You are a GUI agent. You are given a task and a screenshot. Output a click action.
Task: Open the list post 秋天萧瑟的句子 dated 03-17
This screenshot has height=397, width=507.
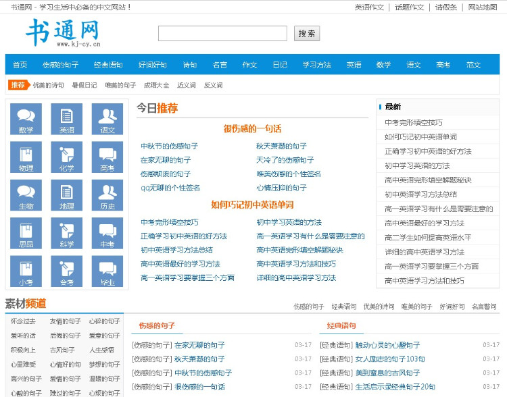tap(199, 359)
